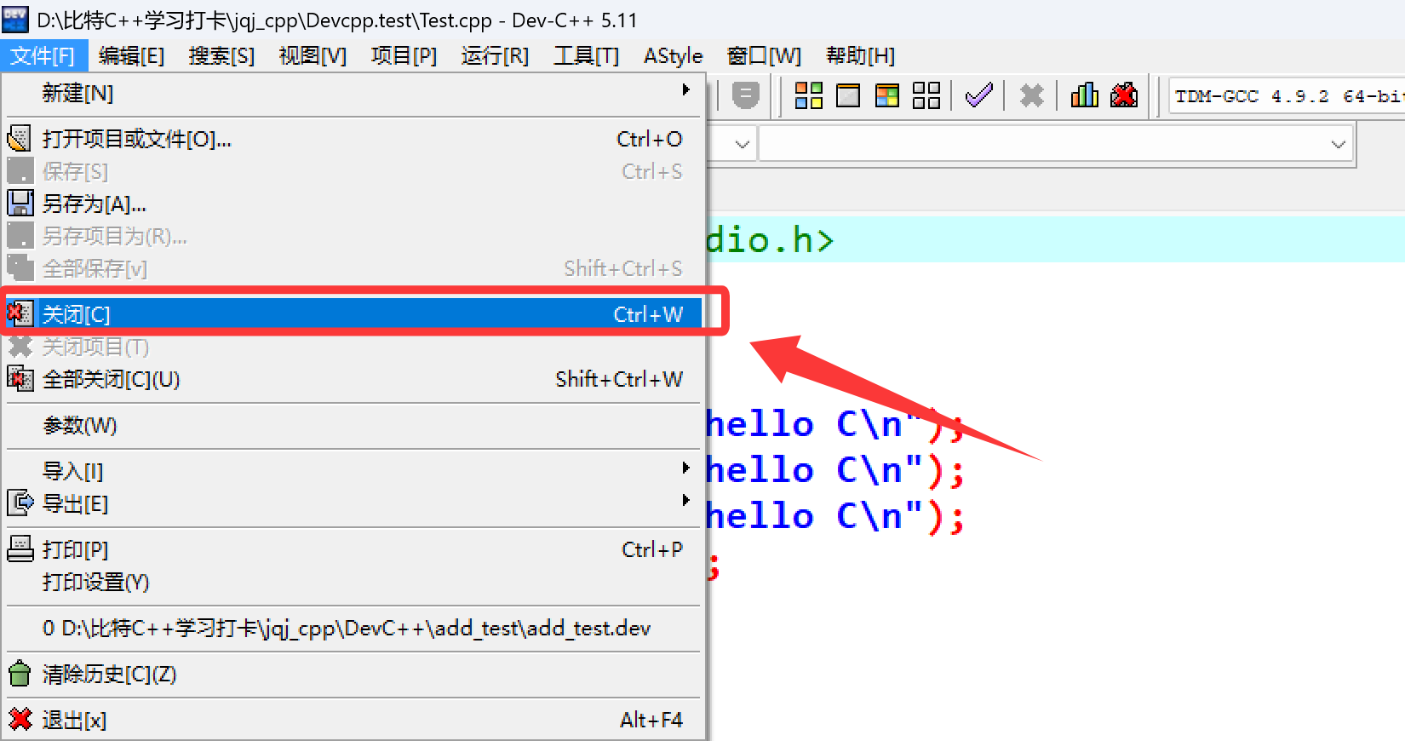Expand the narrow class browser dropdown arrow
This screenshot has height=741, width=1405.
click(742, 145)
